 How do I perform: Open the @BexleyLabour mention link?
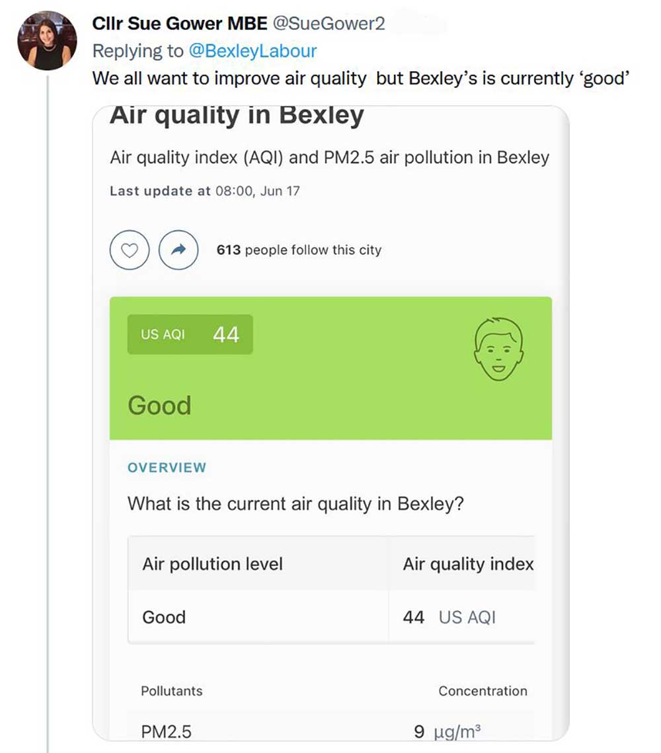[253, 51]
